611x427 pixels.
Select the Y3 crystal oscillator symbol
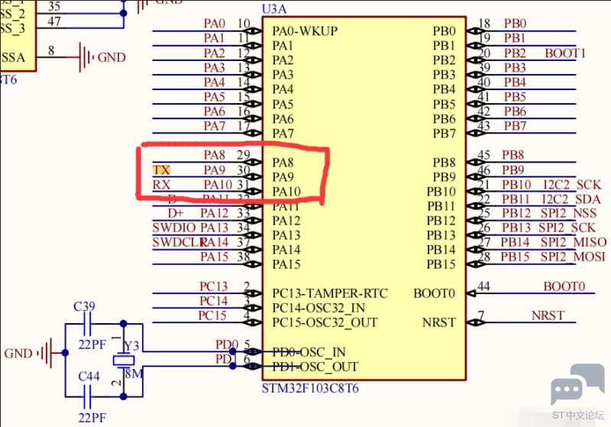[124, 361]
